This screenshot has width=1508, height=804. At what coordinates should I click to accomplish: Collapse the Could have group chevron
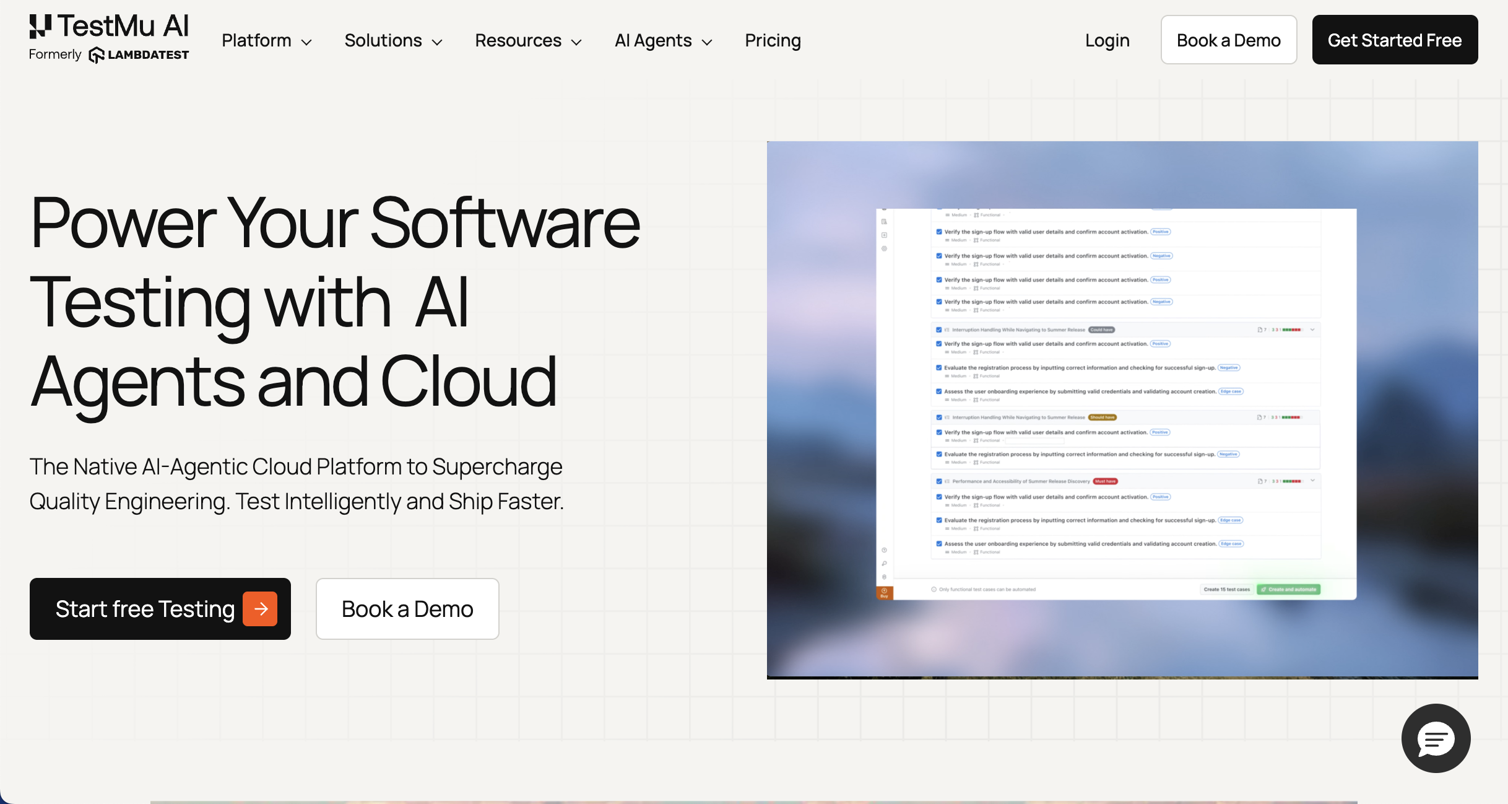[1312, 330]
